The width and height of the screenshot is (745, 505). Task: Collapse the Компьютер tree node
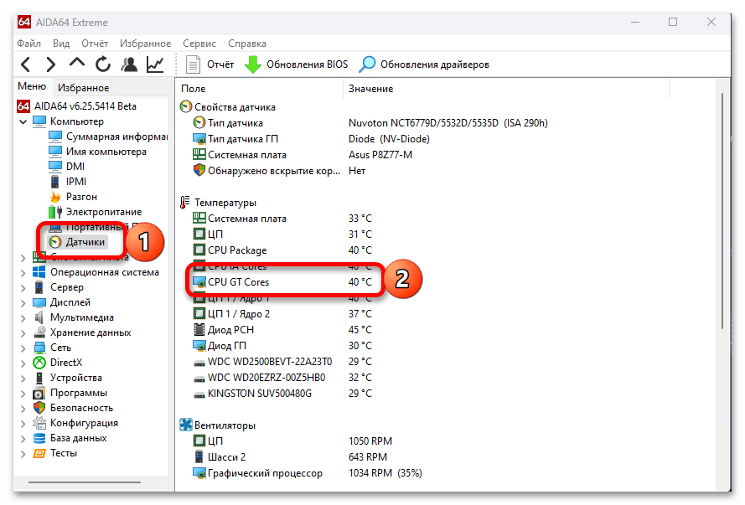coord(23,121)
